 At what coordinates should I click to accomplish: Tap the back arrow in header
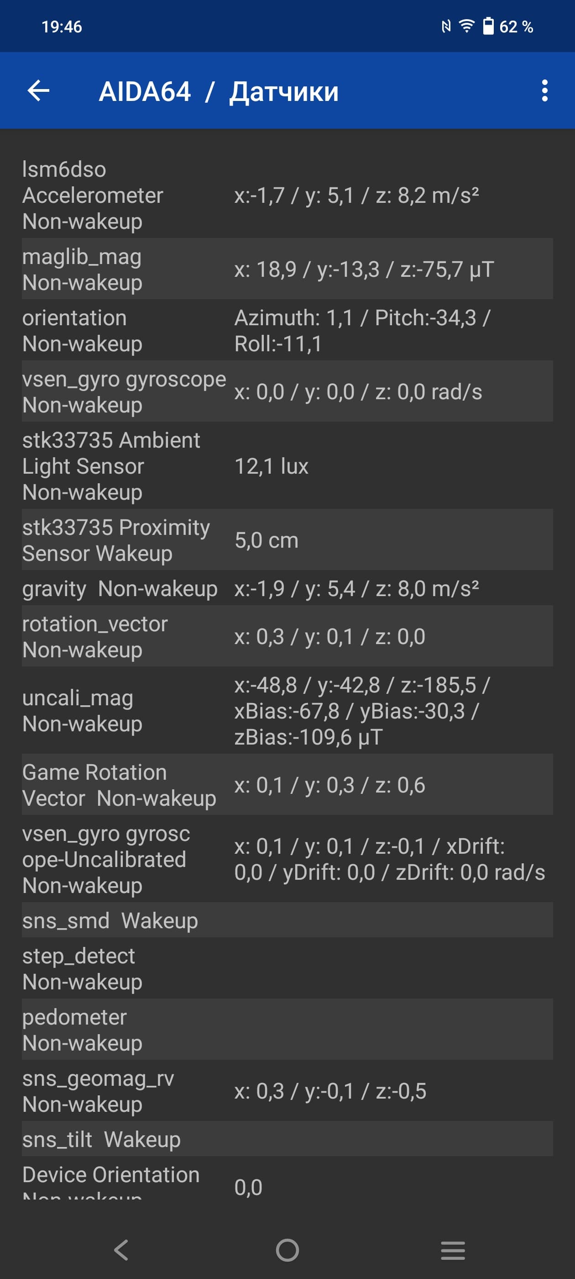pyautogui.click(x=38, y=91)
